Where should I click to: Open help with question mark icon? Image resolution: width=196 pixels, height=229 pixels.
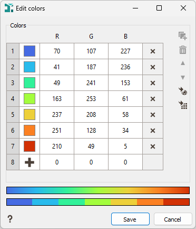tap(10, 219)
